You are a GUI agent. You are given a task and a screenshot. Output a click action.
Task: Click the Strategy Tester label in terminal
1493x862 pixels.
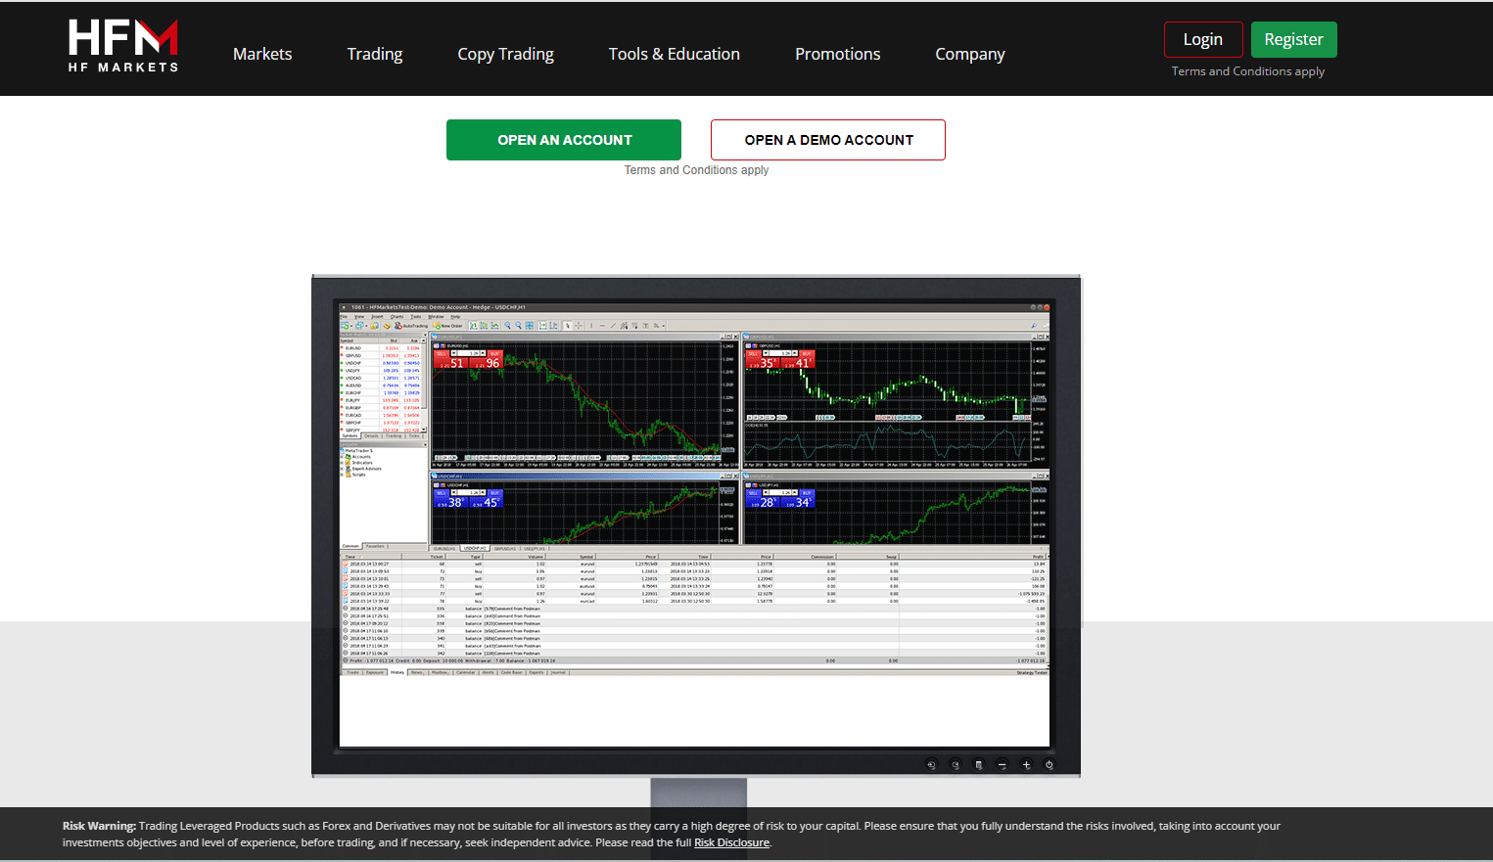pos(1032,672)
